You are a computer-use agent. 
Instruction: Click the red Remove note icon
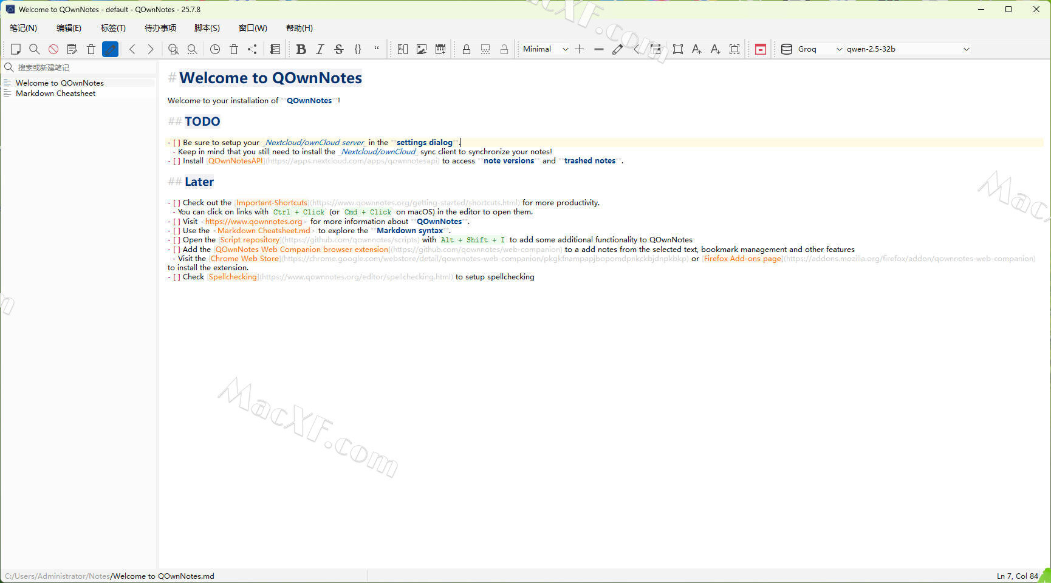[x=53, y=49]
